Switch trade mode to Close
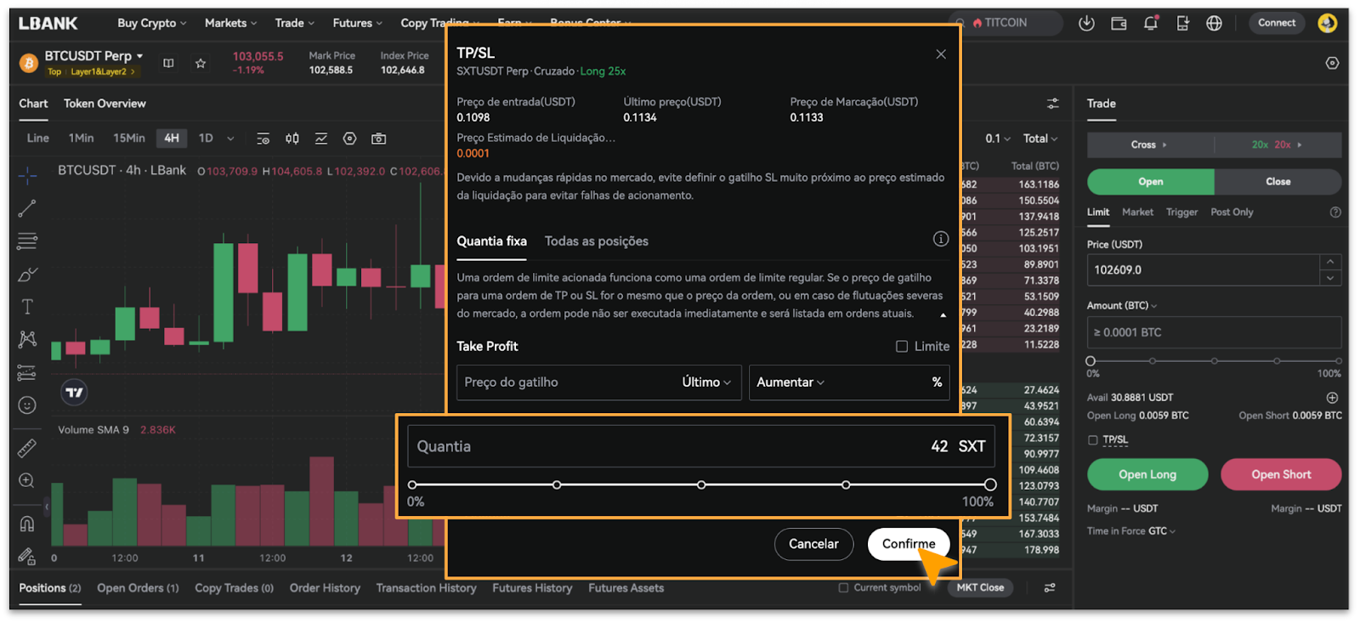 (x=1278, y=182)
